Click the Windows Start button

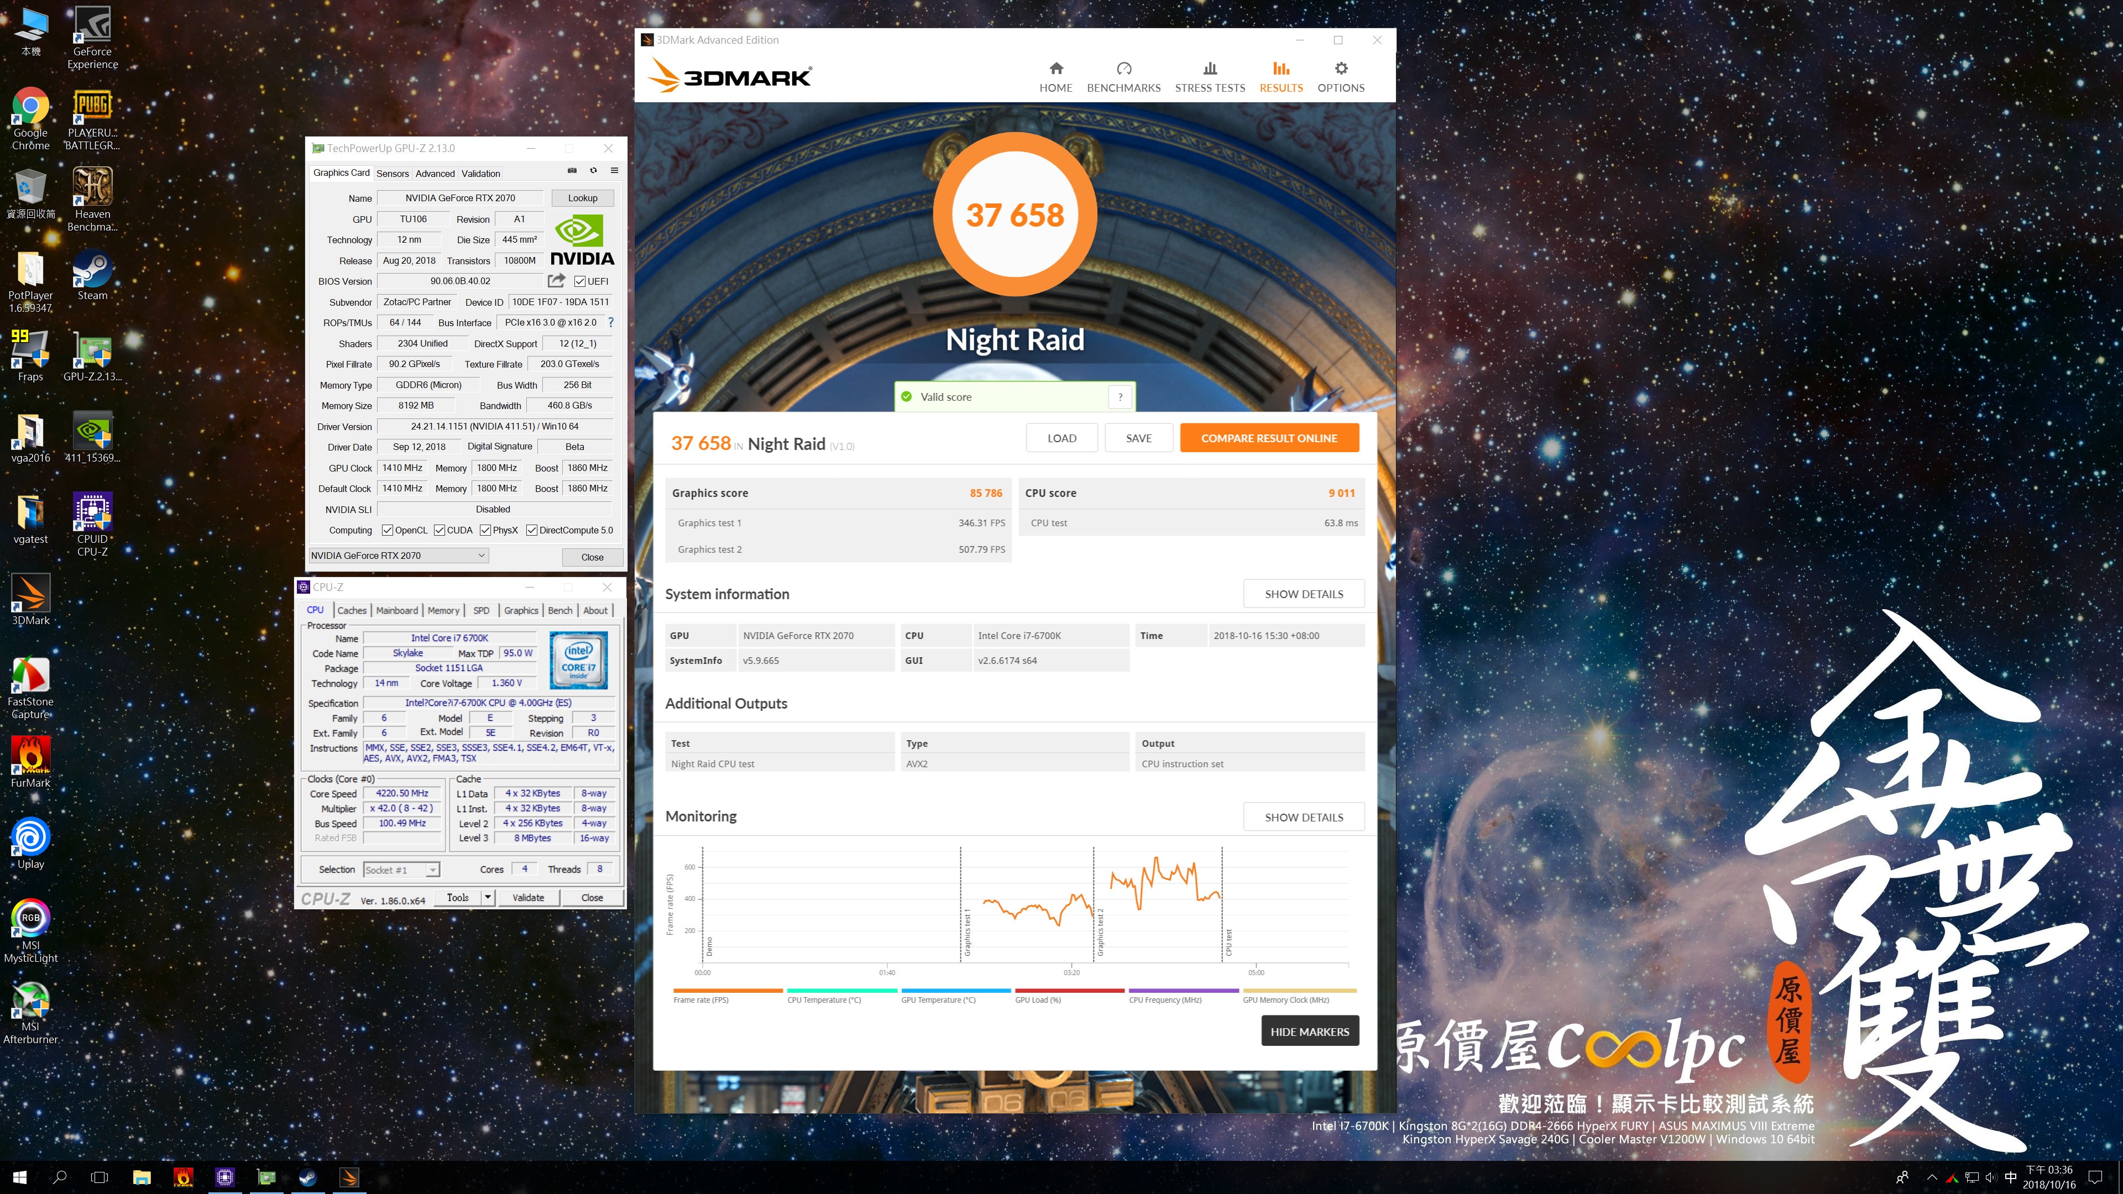20,1177
